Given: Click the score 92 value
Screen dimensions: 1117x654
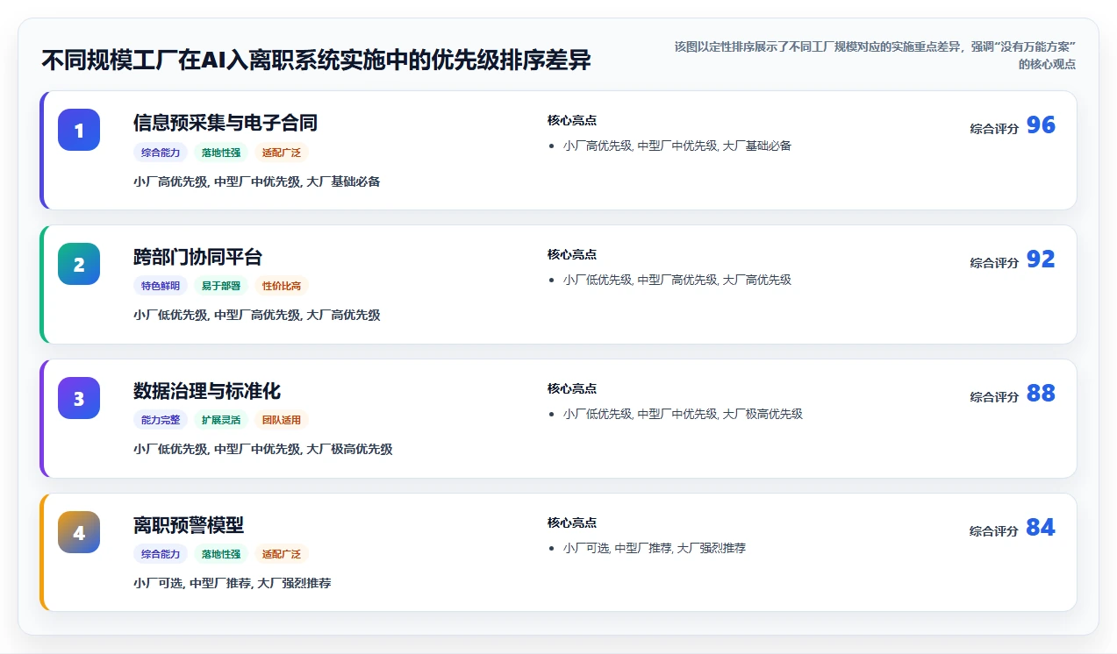Looking at the screenshot, I should coord(1041,259).
